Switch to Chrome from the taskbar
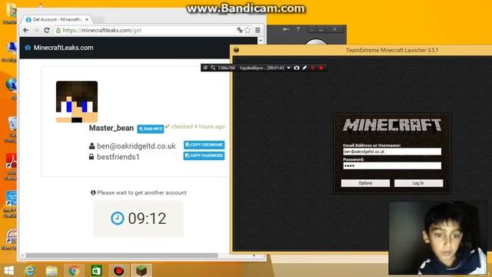The height and width of the screenshot is (277, 492). click(74, 270)
